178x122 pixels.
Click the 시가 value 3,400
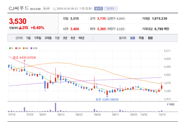click(74, 29)
